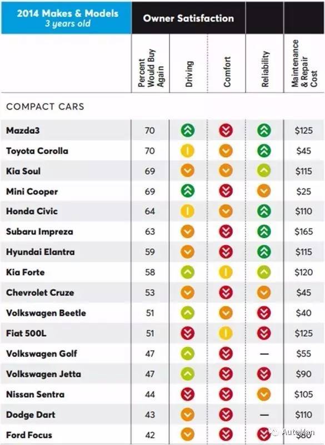The image size is (325, 445).
Task: Click Volkswagen Golf light-green driving icon
Action: (188, 354)
